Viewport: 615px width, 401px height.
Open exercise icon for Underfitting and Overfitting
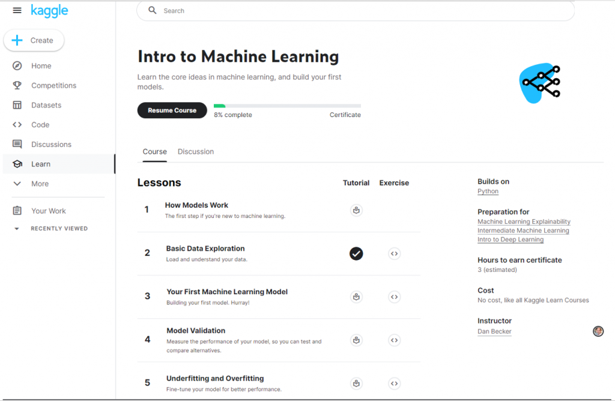[394, 383]
